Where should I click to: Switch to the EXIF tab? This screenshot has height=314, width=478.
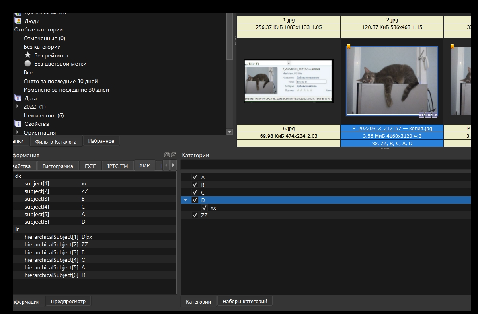click(x=90, y=166)
